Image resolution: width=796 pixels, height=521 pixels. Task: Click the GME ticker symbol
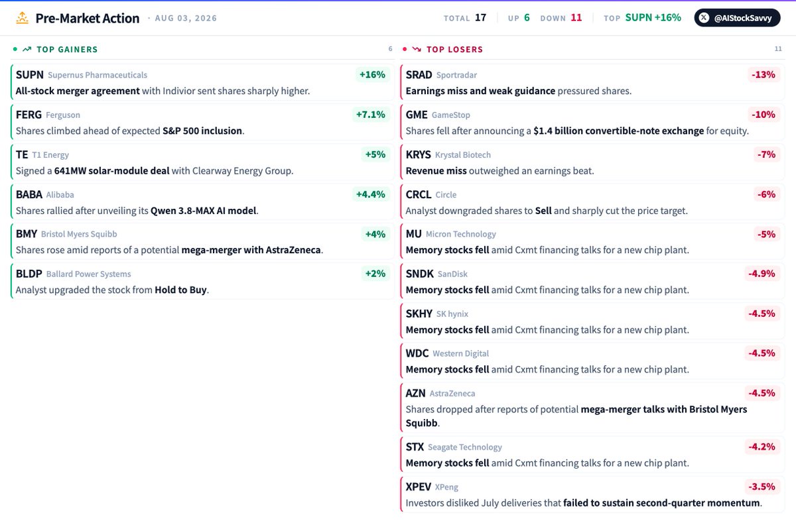click(x=417, y=115)
